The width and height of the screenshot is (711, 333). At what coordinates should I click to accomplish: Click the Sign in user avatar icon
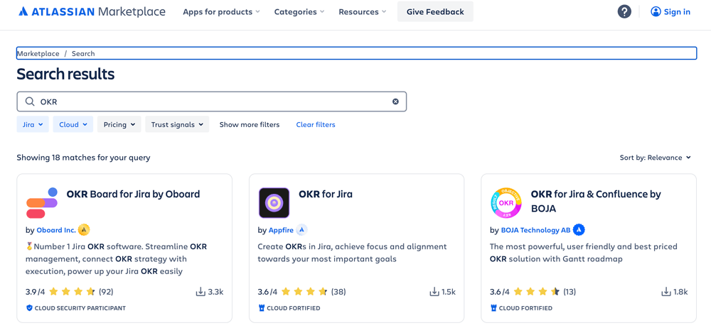coord(656,12)
